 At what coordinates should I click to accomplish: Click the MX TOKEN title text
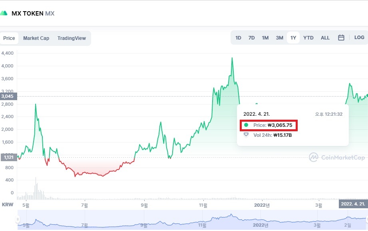[x=28, y=13]
